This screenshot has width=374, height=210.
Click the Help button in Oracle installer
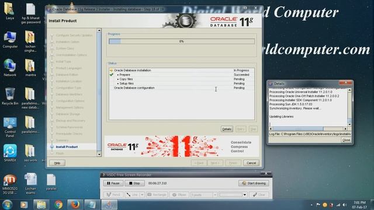click(57, 163)
